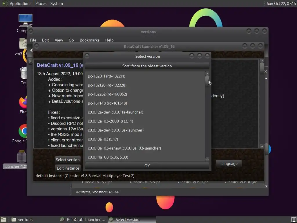Select version pc-152252 (rd-160052)
This screenshot has width=297, height=223.
click(145, 94)
